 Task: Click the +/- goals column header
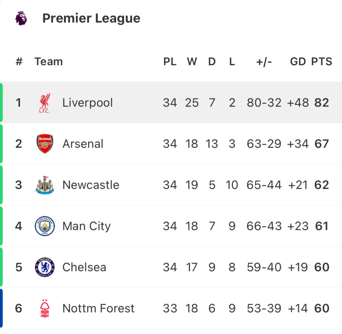pyautogui.click(x=264, y=62)
